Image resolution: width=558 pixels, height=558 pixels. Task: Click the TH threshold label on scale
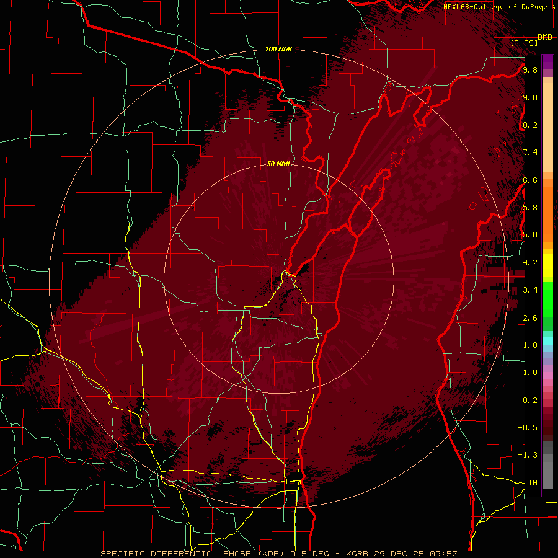click(x=533, y=483)
